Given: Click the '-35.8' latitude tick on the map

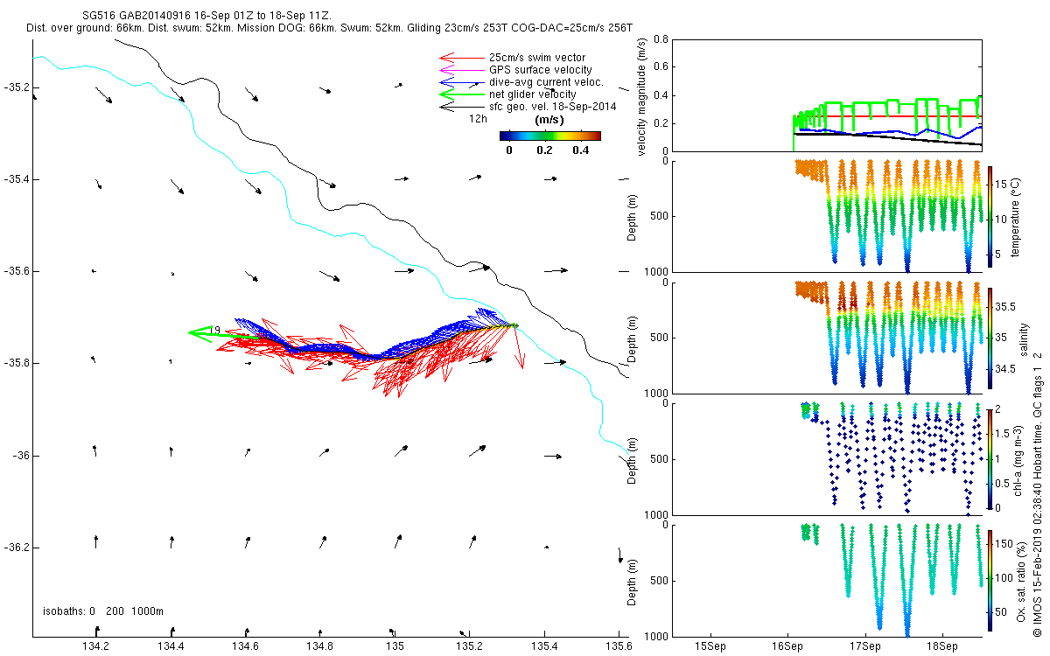Looking at the screenshot, I should click(15, 363).
